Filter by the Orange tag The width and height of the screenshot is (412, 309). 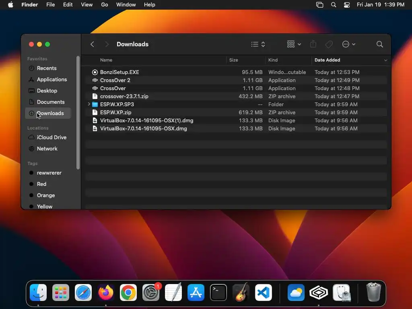coord(48,195)
